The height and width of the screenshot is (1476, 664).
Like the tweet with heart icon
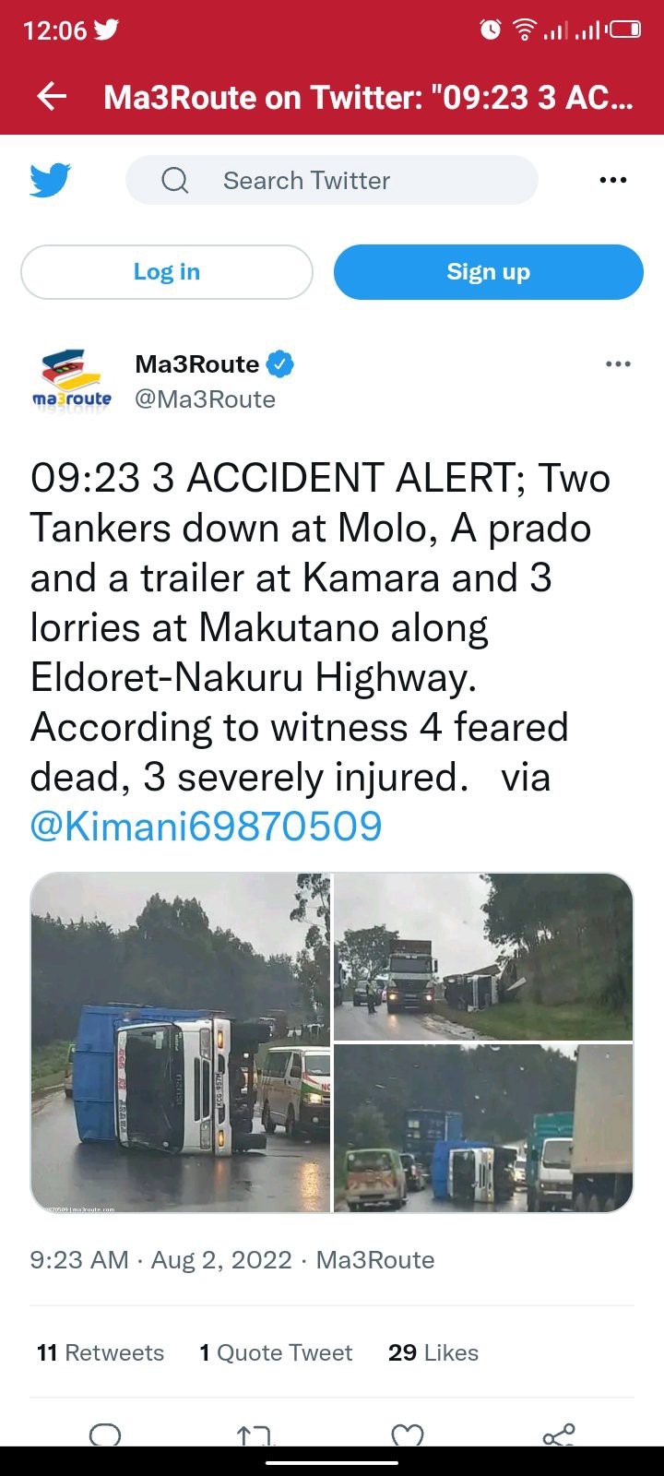(408, 1435)
